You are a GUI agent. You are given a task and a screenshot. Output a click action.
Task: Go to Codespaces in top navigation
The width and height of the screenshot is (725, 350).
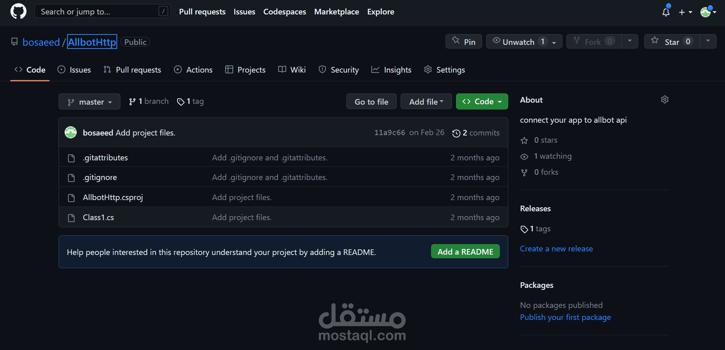(285, 12)
